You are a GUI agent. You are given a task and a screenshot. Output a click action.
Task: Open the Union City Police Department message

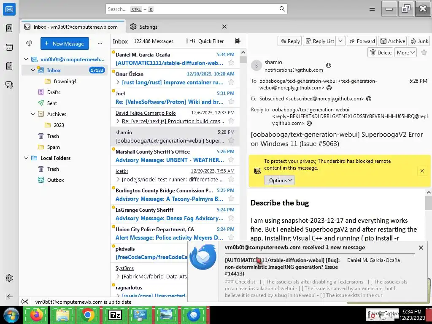tap(175, 233)
